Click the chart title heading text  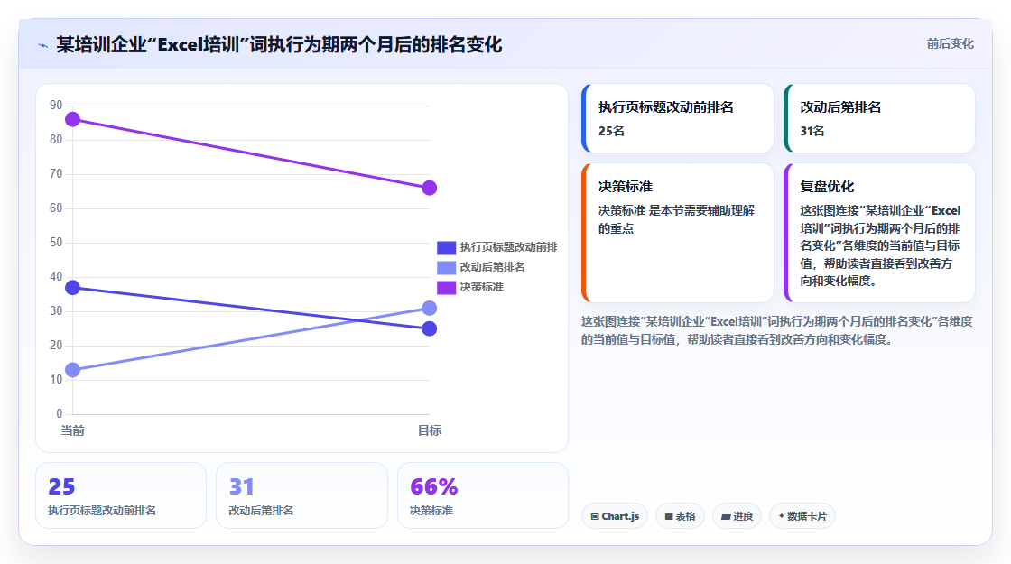pos(279,44)
